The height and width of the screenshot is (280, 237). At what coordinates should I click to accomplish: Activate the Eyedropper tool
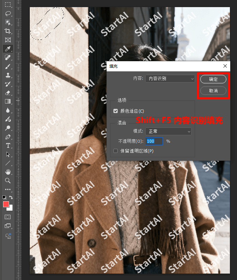[7, 49]
